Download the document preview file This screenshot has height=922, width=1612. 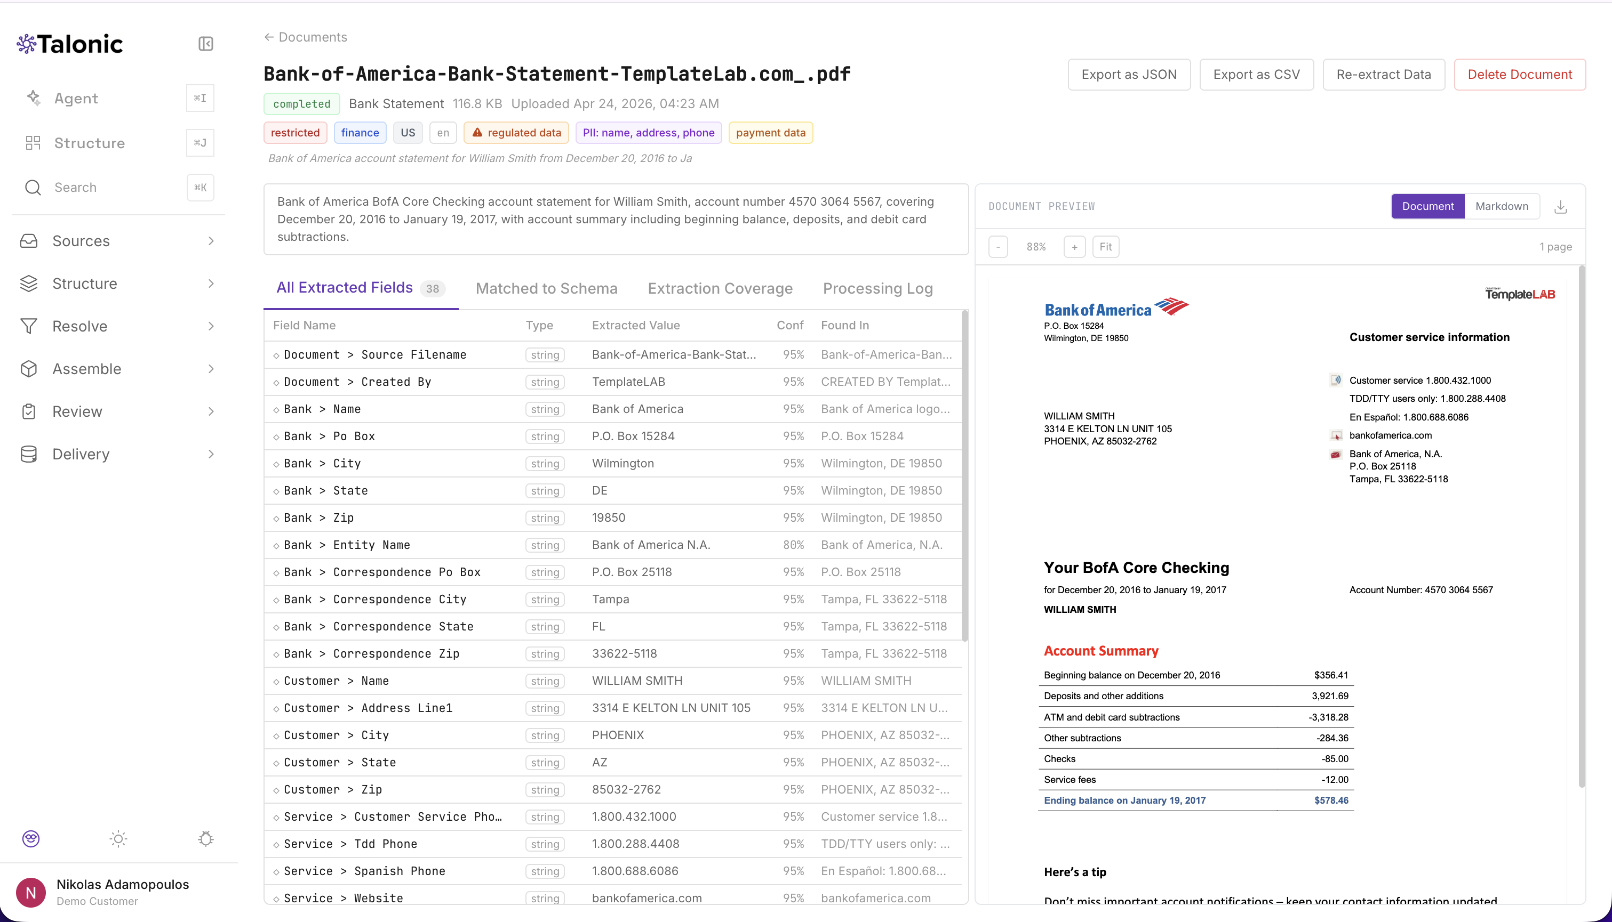(x=1561, y=206)
